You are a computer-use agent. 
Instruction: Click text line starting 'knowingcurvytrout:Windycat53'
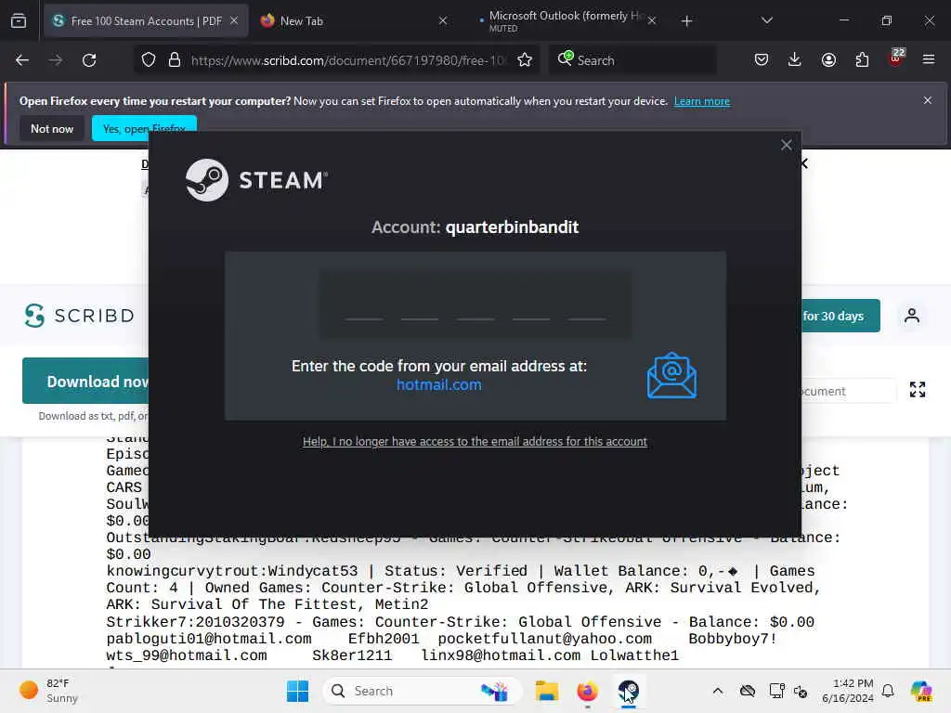tap(461, 571)
